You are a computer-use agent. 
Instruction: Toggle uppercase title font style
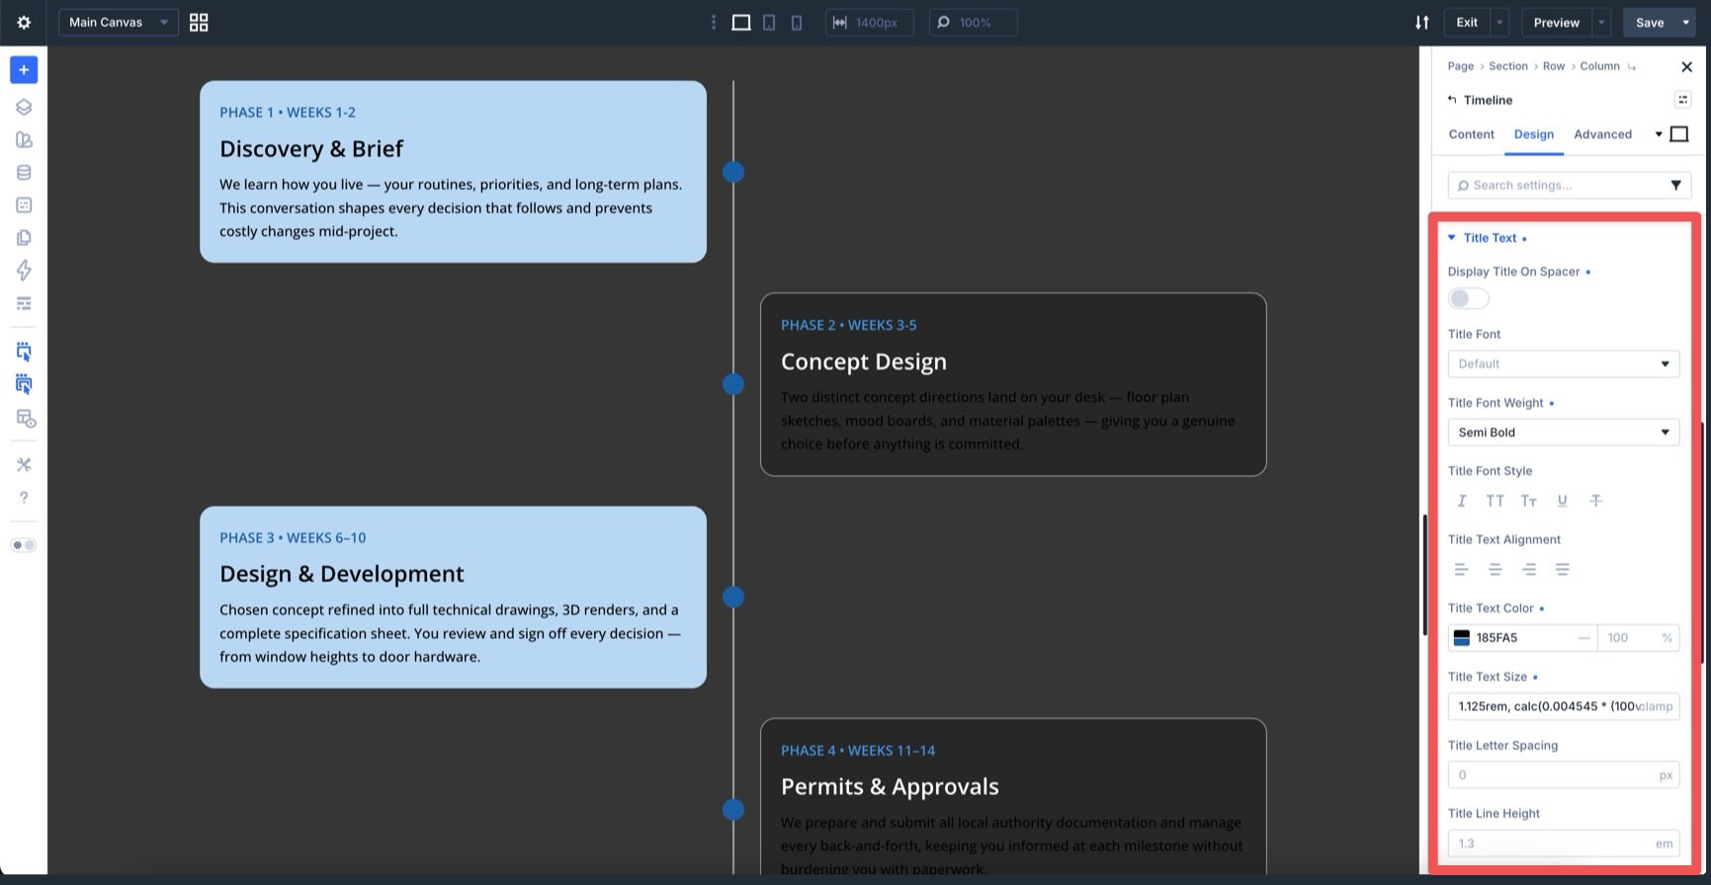1495,501
